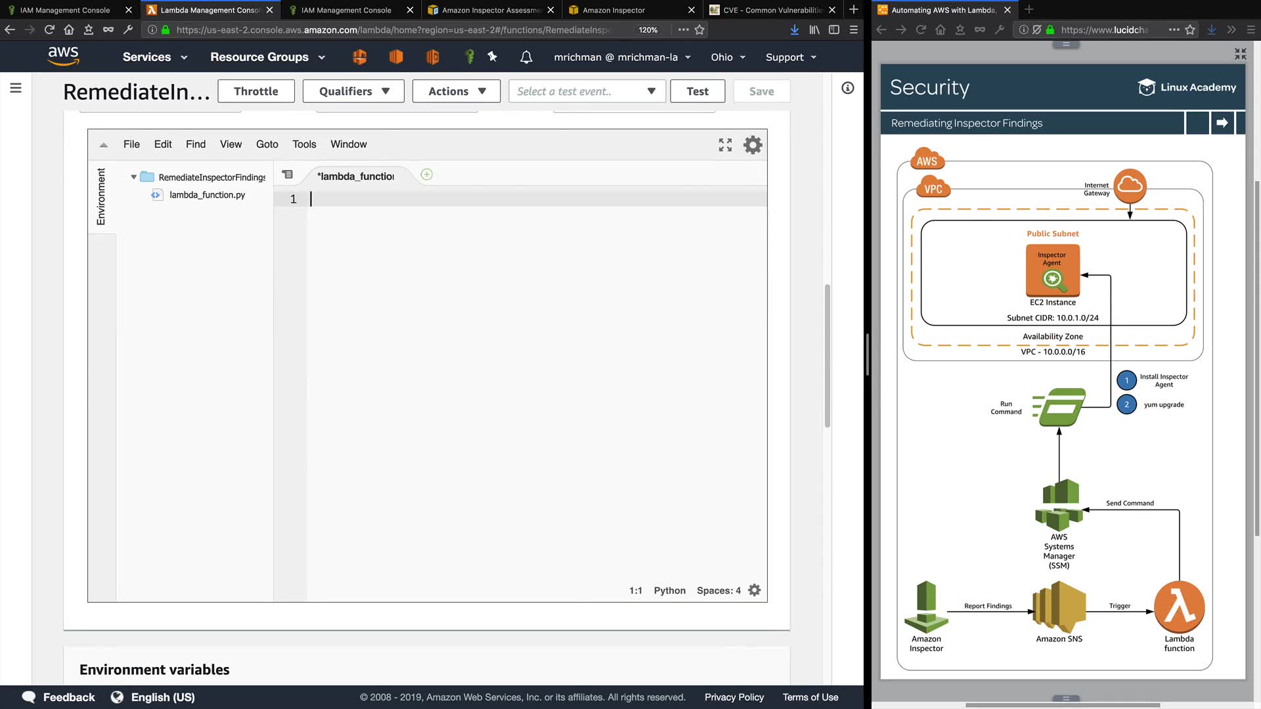
Task: Click the AWS logo home icon
Action: 63,56
